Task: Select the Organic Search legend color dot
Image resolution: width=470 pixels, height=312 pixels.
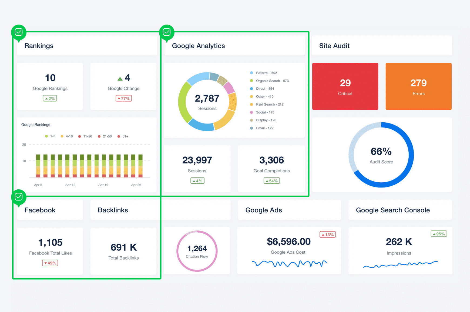Action: [251, 81]
